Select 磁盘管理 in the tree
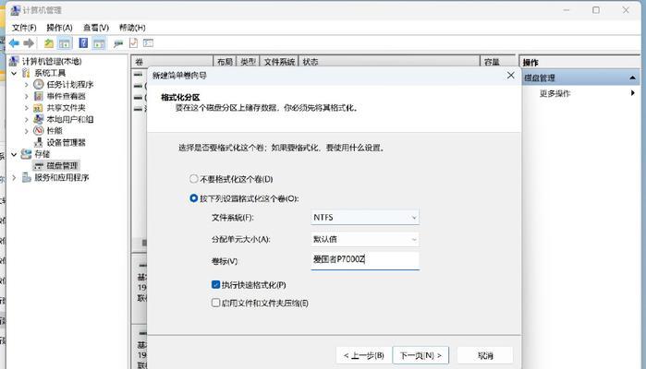646x369 pixels. [62, 166]
